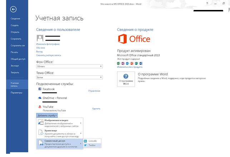Click the Excel product icon
230x157 pixels.
[118, 63]
